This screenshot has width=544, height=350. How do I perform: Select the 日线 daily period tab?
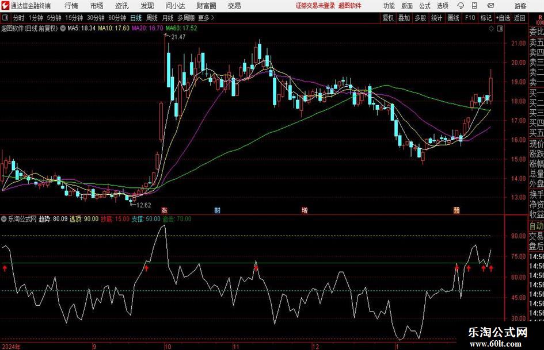tap(136, 18)
